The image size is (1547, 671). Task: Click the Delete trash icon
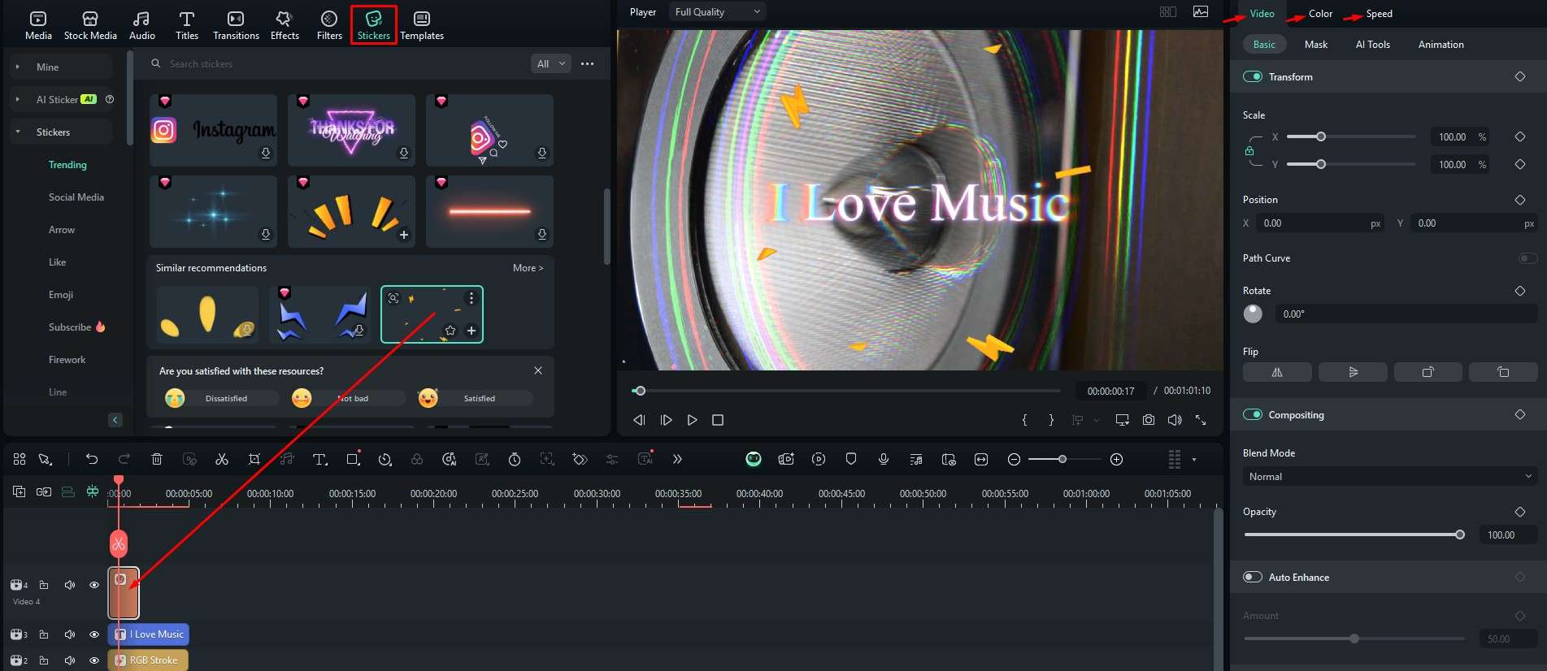157,459
